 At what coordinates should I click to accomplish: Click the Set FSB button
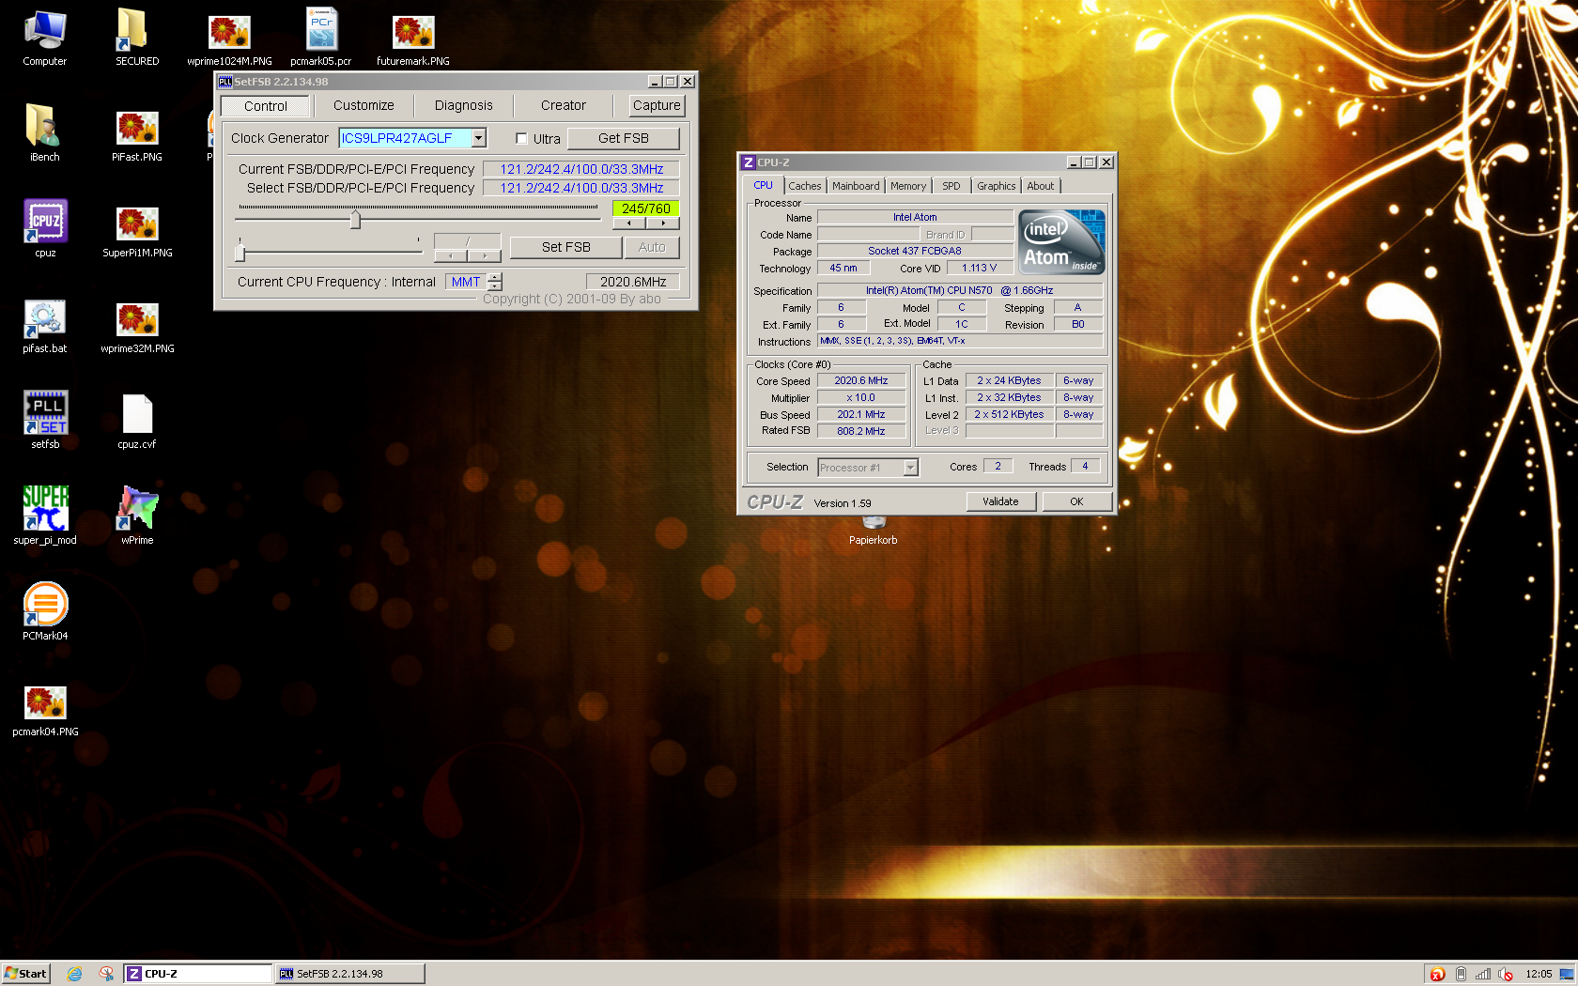click(x=565, y=247)
